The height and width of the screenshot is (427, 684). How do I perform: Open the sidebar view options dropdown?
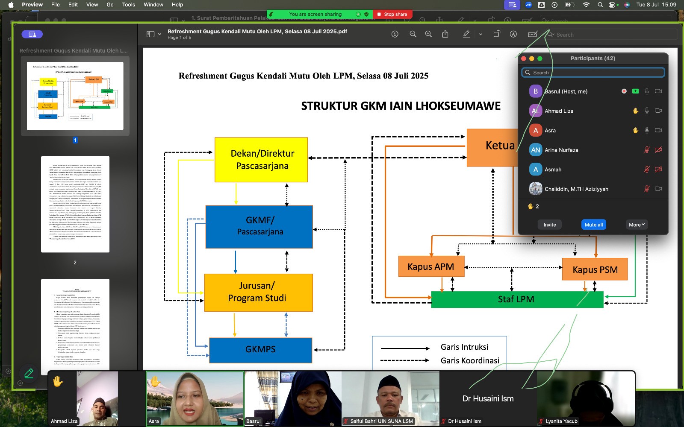[153, 34]
